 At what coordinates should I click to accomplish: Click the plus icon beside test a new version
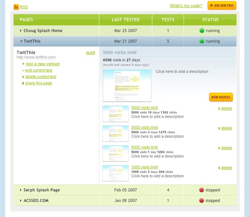[x=23, y=64]
